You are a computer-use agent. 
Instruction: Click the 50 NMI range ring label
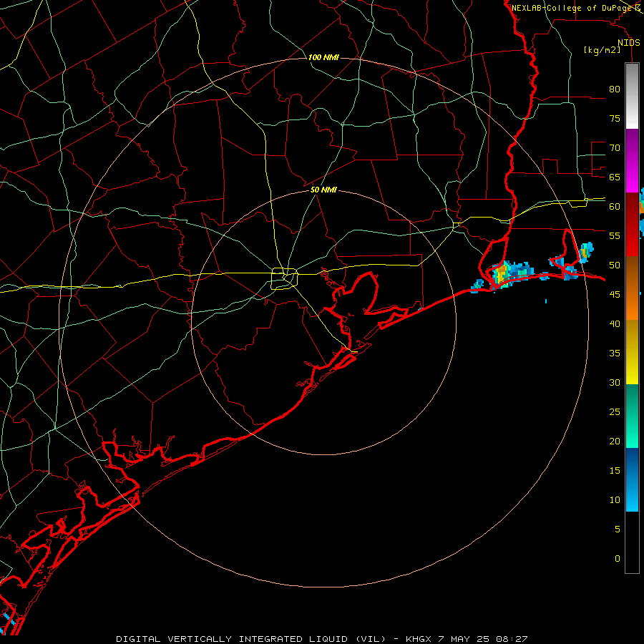tap(323, 190)
